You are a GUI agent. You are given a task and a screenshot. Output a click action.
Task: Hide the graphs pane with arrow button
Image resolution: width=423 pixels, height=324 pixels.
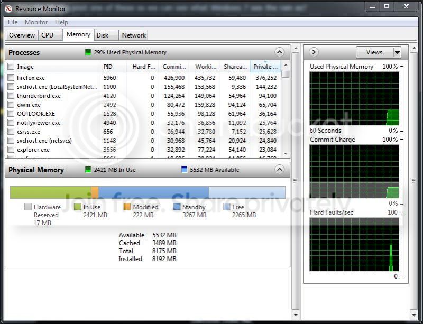[314, 52]
